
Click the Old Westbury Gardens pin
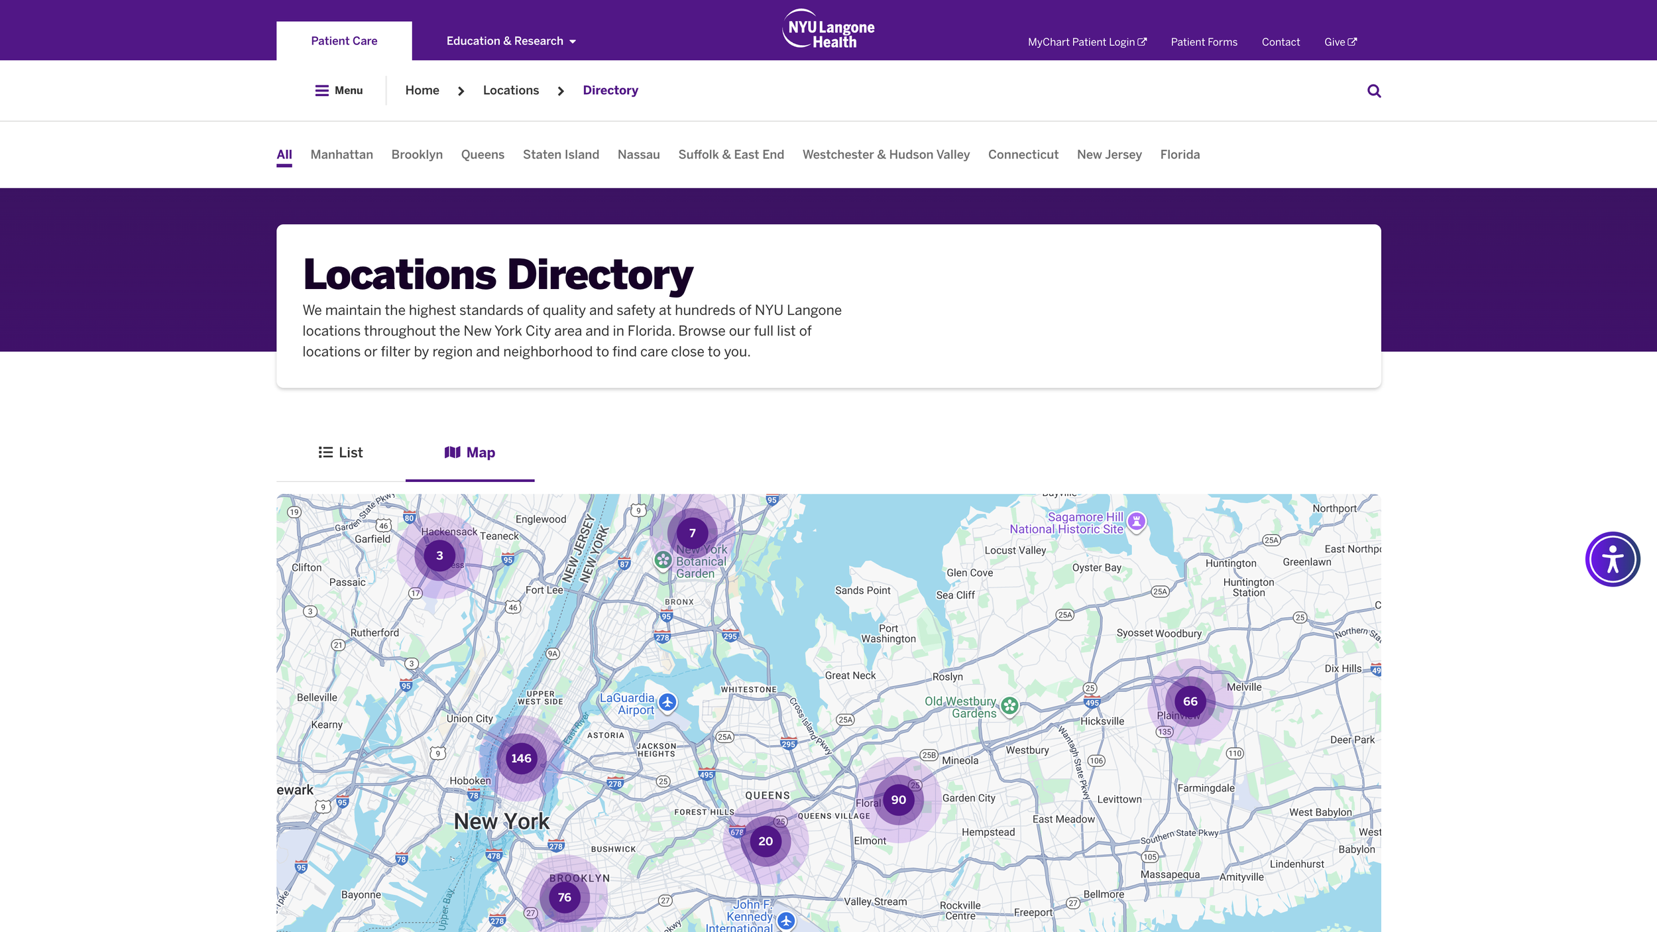pyautogui.click(x=1009, y=706)
